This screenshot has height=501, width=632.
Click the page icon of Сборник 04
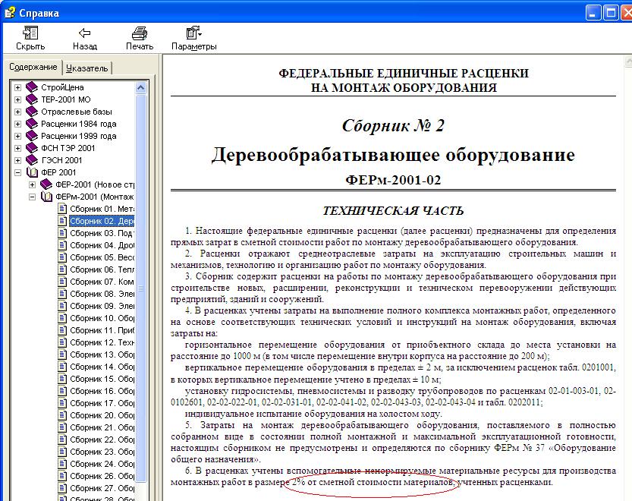click(62, 245)
